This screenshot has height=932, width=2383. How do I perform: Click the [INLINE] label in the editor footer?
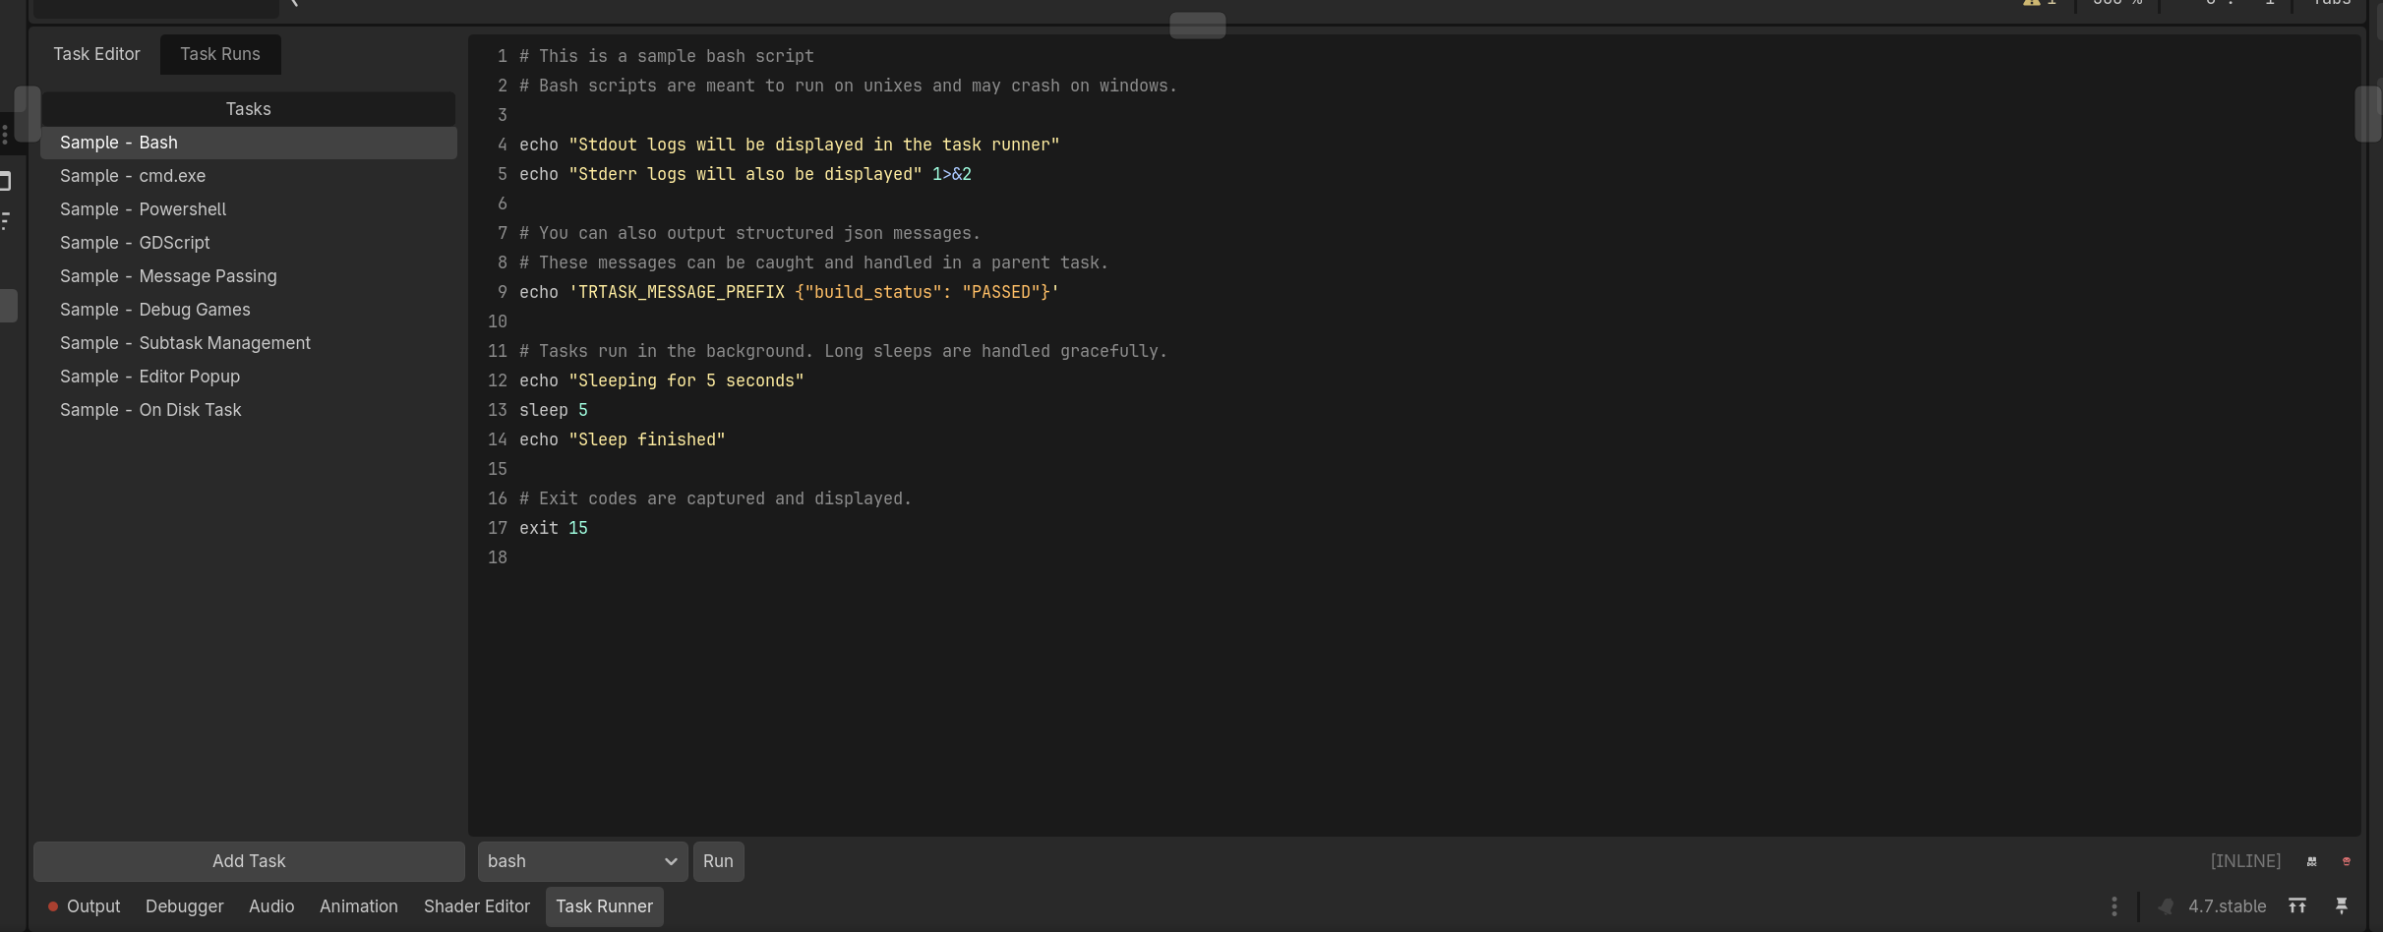pos(2245,861)
